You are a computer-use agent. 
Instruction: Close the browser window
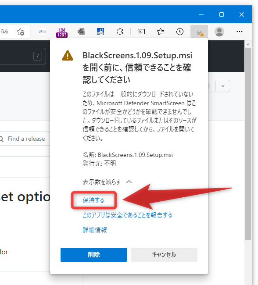pos(242,14)
